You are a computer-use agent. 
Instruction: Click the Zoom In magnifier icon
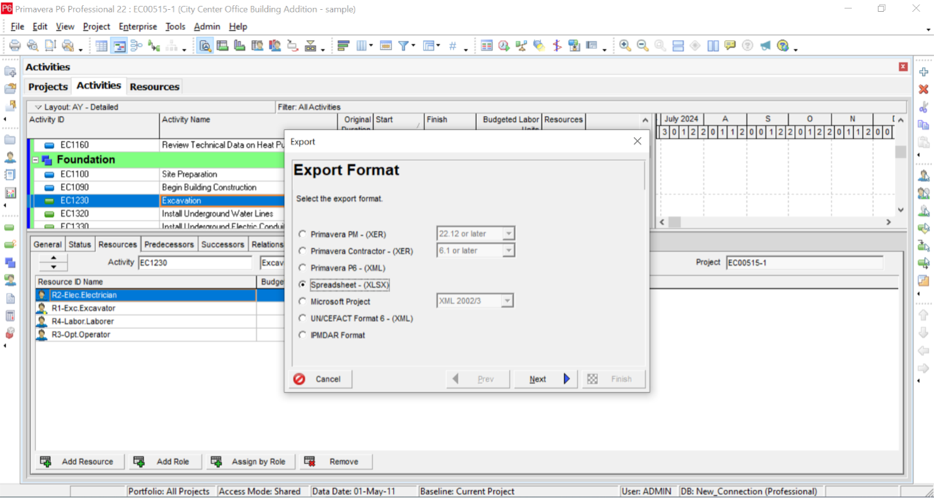(625, 46)
